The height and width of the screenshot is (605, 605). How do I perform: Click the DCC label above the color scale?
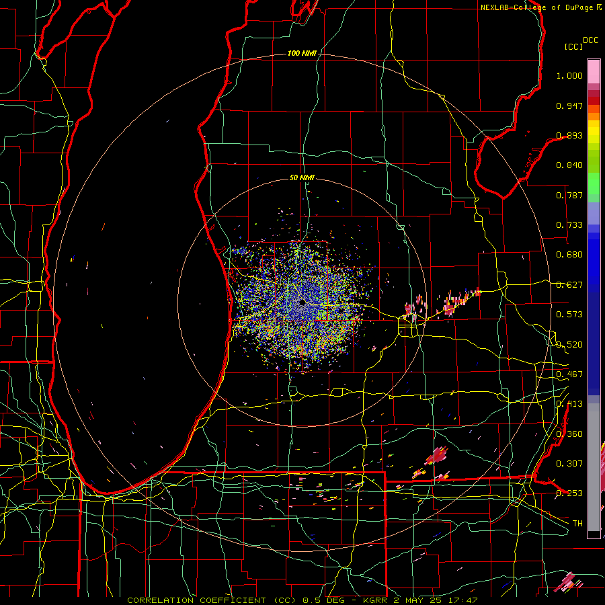tap(590, 40)
